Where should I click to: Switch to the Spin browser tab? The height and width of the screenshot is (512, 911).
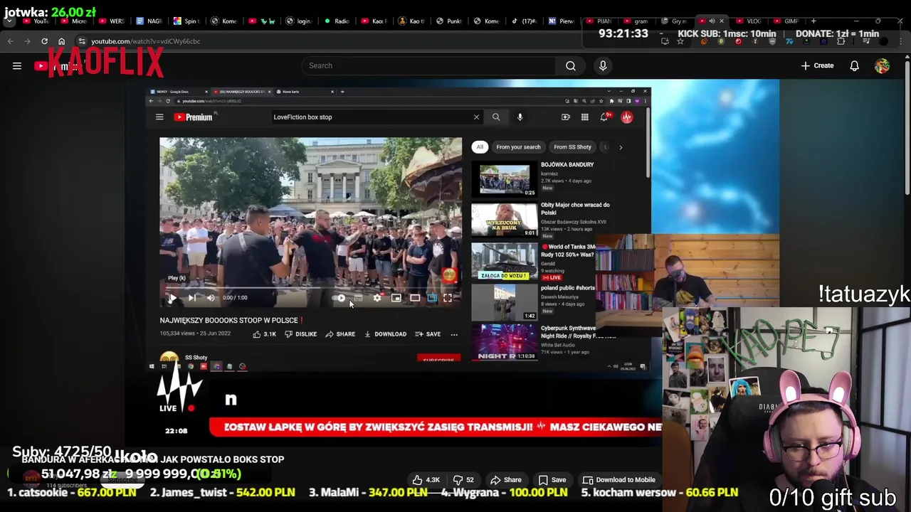tap(187, 21)
